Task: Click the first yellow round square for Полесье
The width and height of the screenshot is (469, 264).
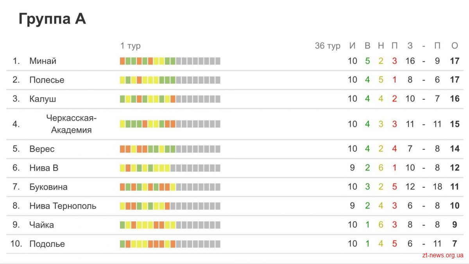Action: click(122, 80)
